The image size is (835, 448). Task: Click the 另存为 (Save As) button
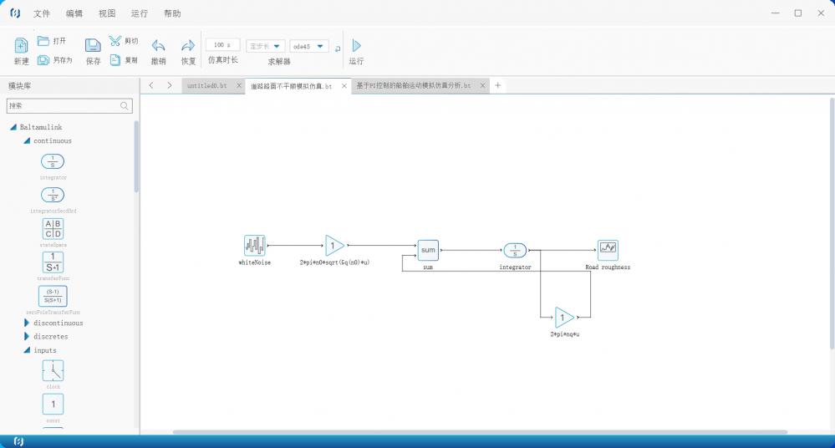pyautogui.click(x=55, y=60)
